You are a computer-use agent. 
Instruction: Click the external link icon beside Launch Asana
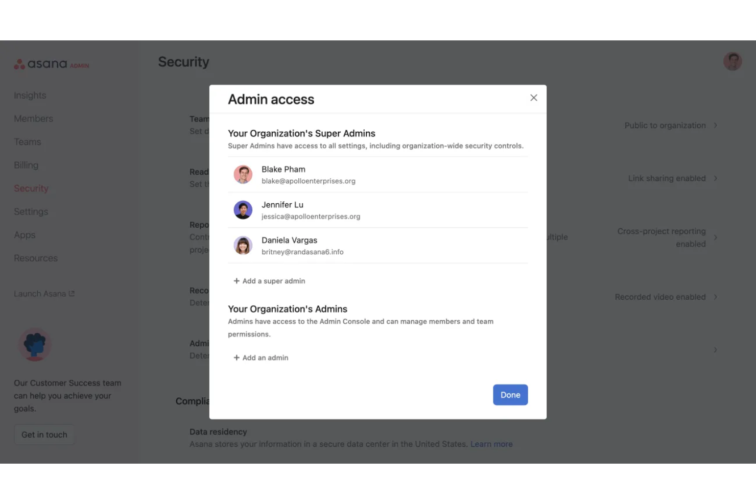tap(73, 293)
